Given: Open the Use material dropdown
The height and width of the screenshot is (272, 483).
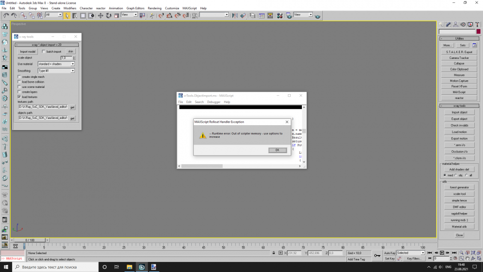Looking at the screenshot, I should pos(56,64).
